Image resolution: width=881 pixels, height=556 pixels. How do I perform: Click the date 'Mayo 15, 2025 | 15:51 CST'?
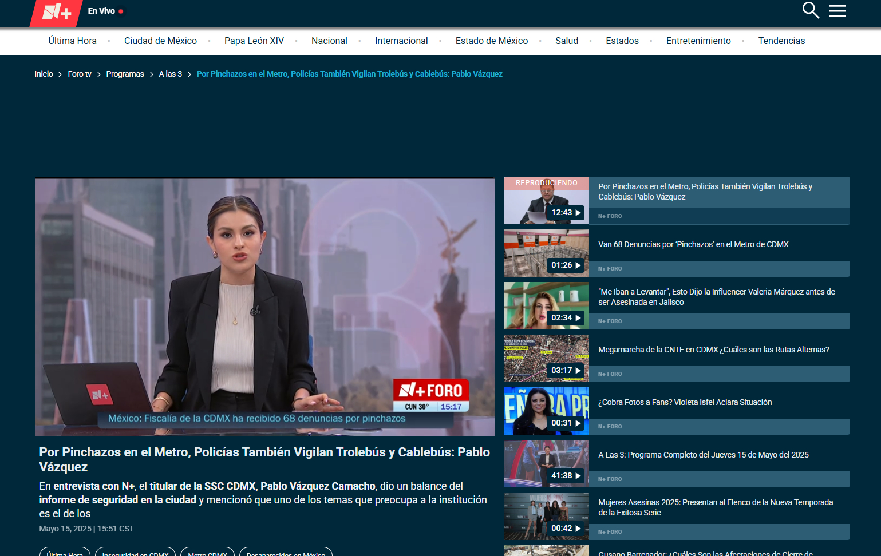click(x=86, y=529)
